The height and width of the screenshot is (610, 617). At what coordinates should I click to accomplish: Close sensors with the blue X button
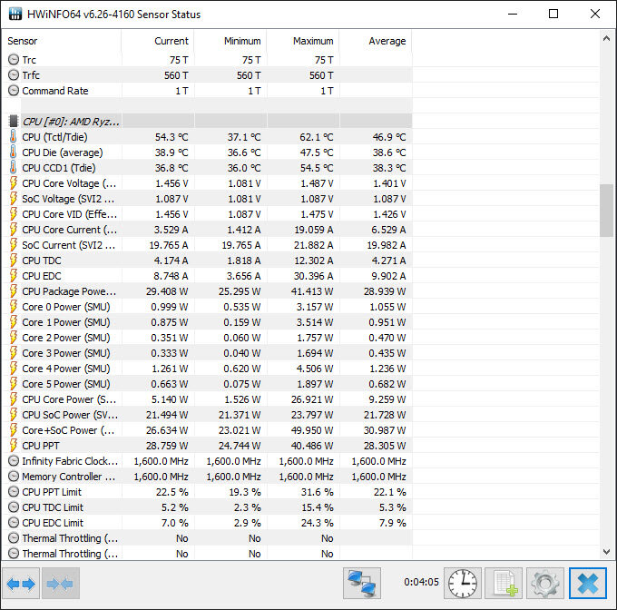pyautogui.click(x=588, y=584)
